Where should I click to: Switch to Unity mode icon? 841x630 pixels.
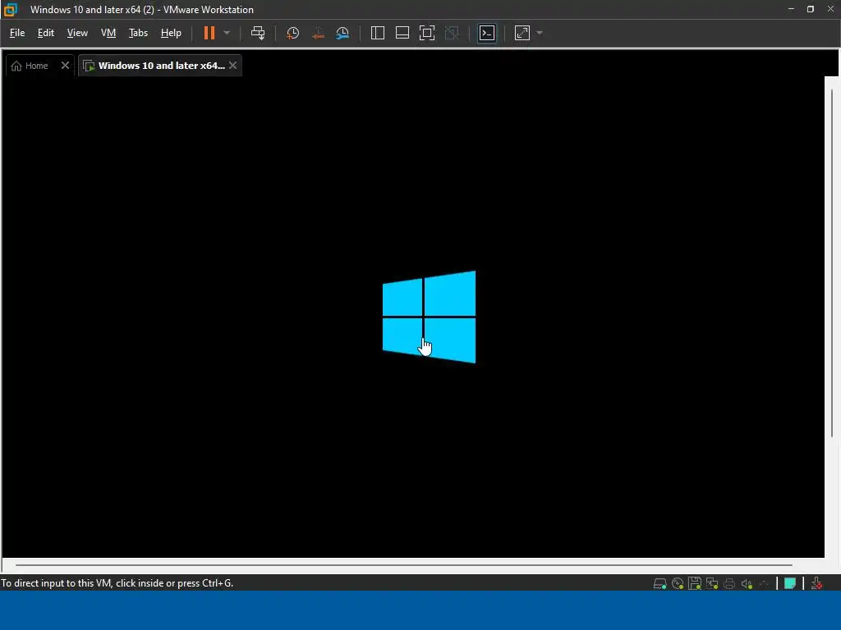click(453, 33)
